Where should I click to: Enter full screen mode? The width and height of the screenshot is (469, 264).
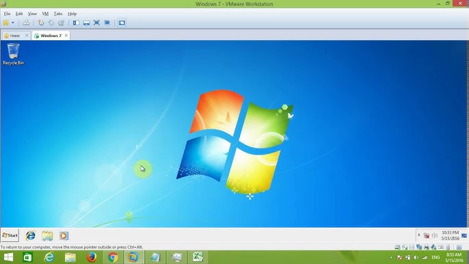[96, 23]
